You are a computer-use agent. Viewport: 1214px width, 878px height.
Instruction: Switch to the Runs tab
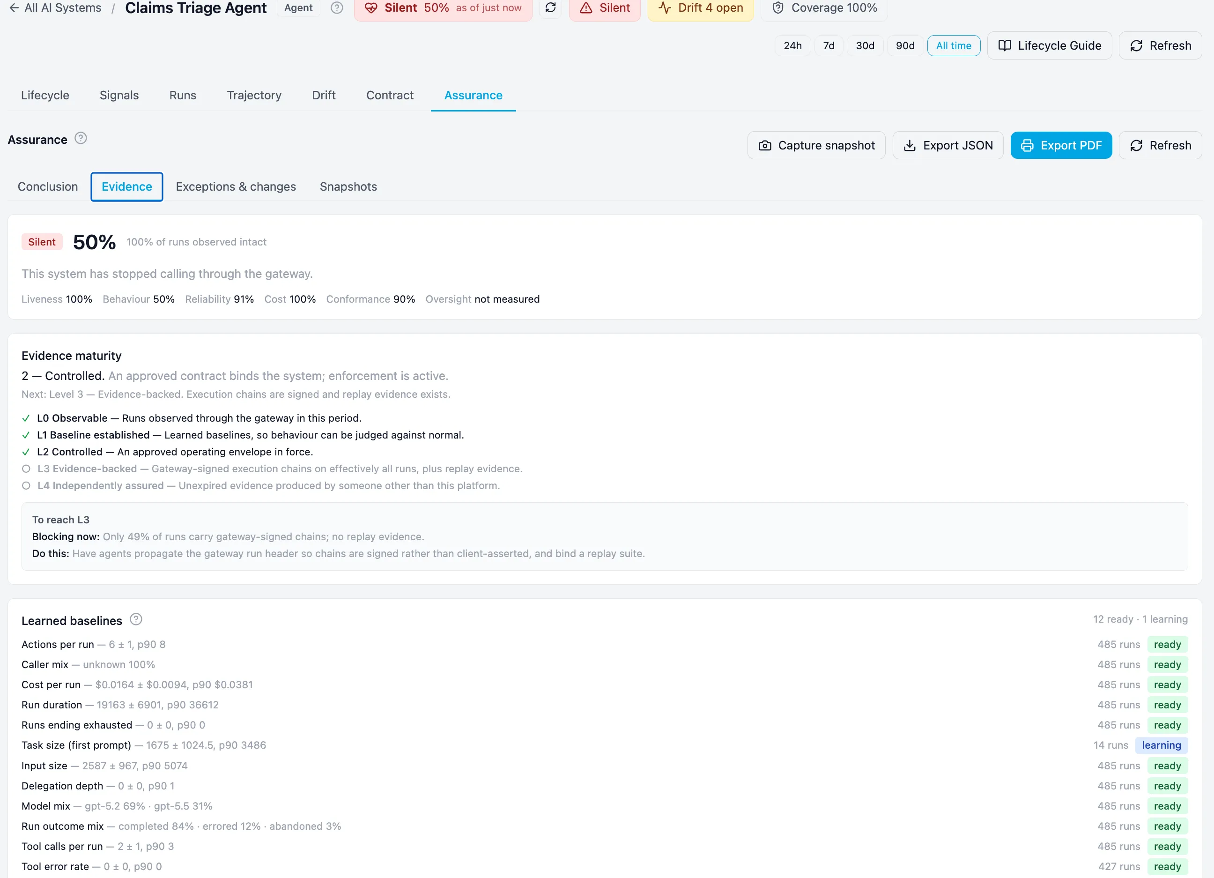click(183, 95)
